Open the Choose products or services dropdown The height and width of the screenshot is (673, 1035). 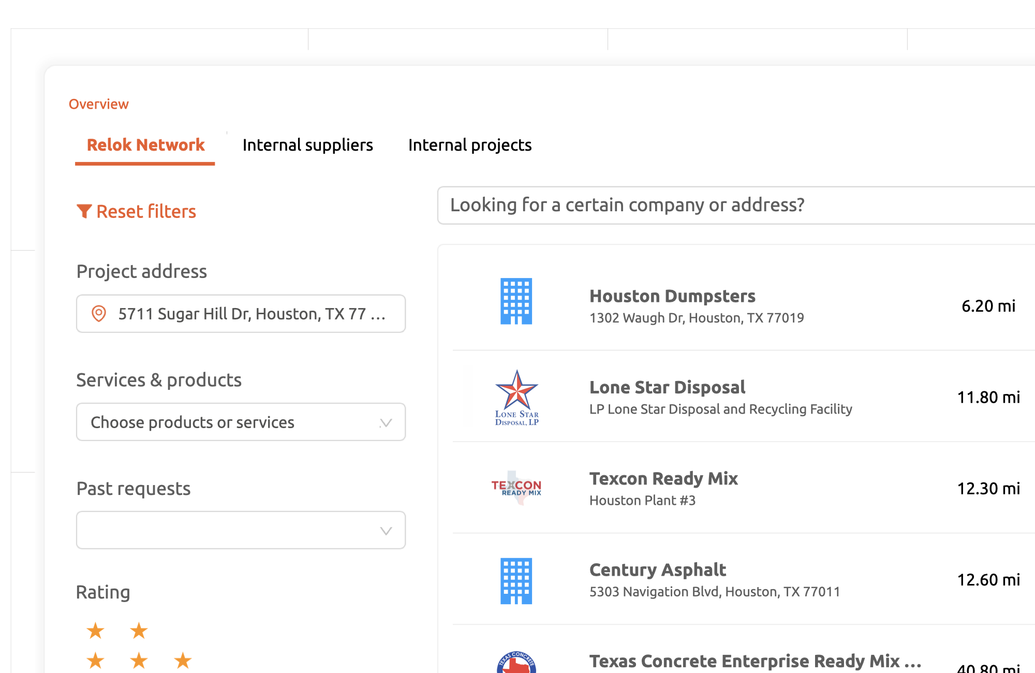[241, 422]
